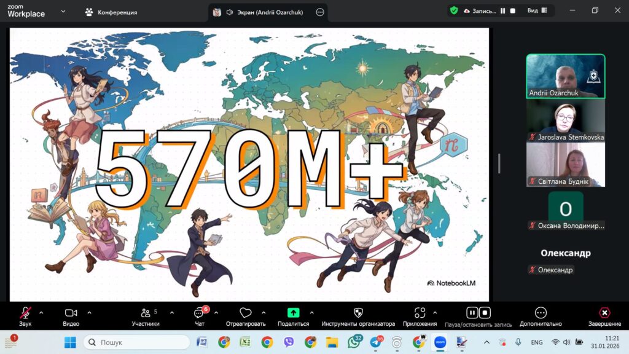Viewport: 629px width, 354px height.
Task: Open the Участники participants panel
Action: pyautogui.click(x=146, y=313)
